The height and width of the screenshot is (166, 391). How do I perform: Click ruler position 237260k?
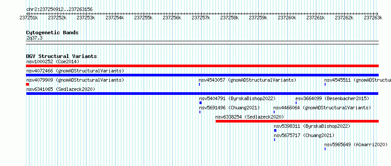[287, 18]
